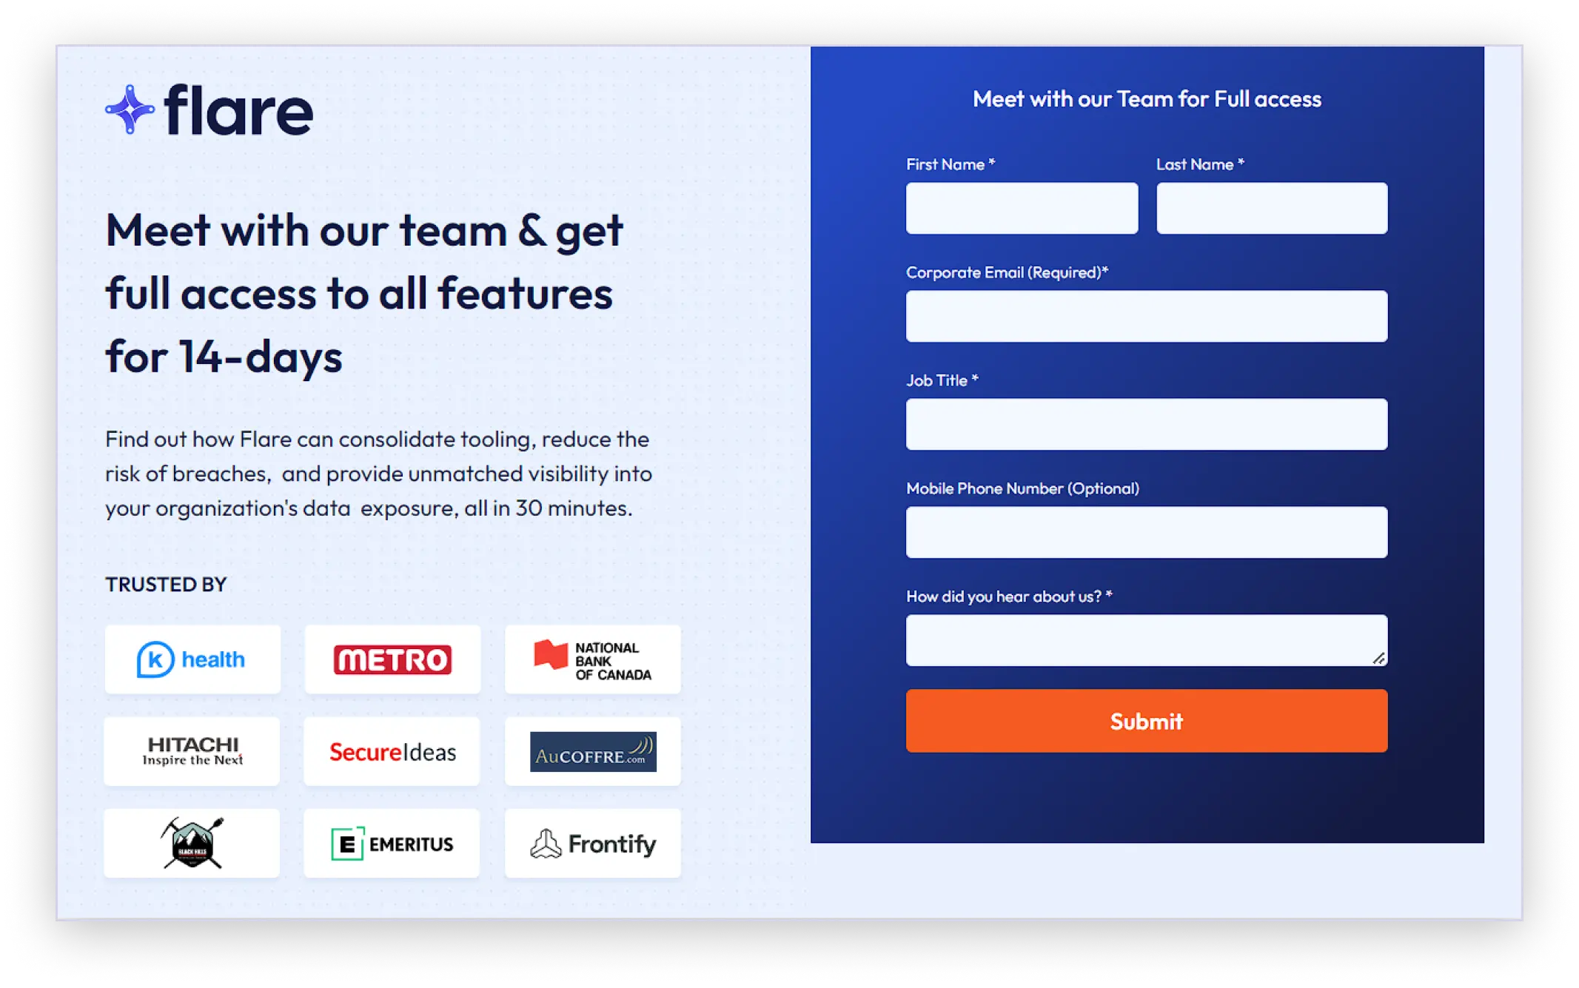Image resolution: width=1579 pixels, height=988 pixels.
Task: Click the Emeritus trusted partner icon
Action: click(x=393, y=844)
